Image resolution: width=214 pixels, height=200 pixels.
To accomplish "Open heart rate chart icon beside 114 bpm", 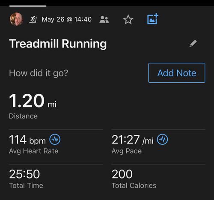I will 55,139.
